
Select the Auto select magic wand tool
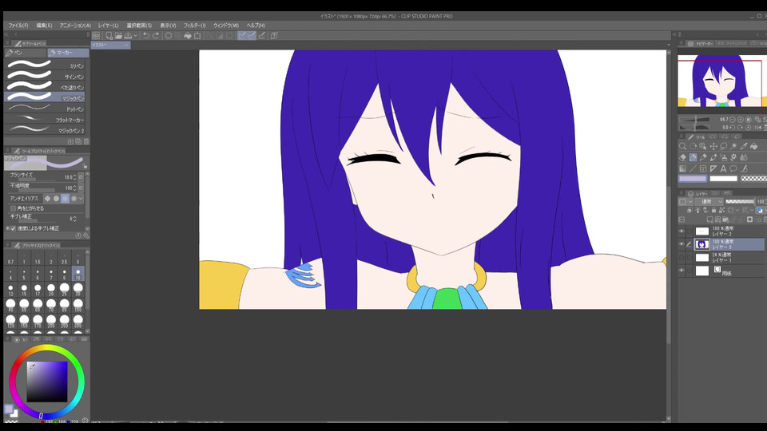click(733, 146)
